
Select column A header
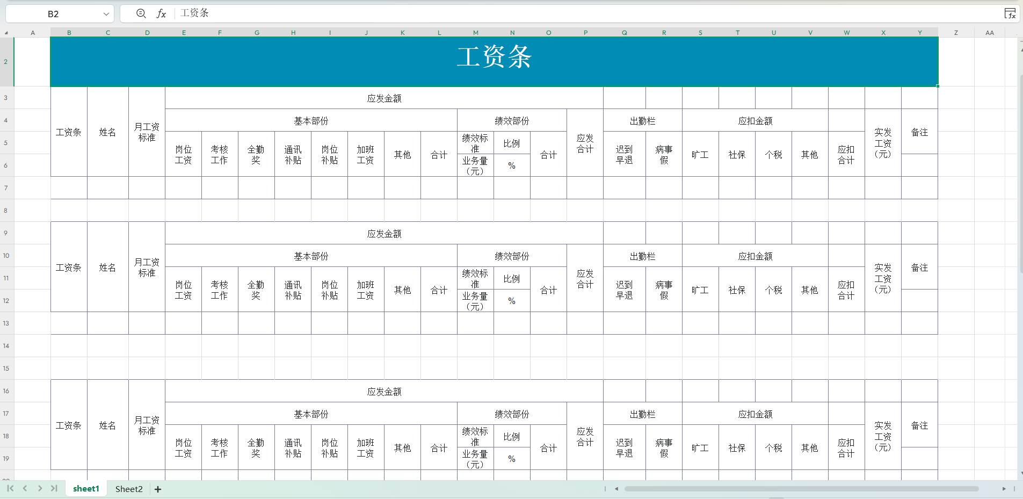33,33
